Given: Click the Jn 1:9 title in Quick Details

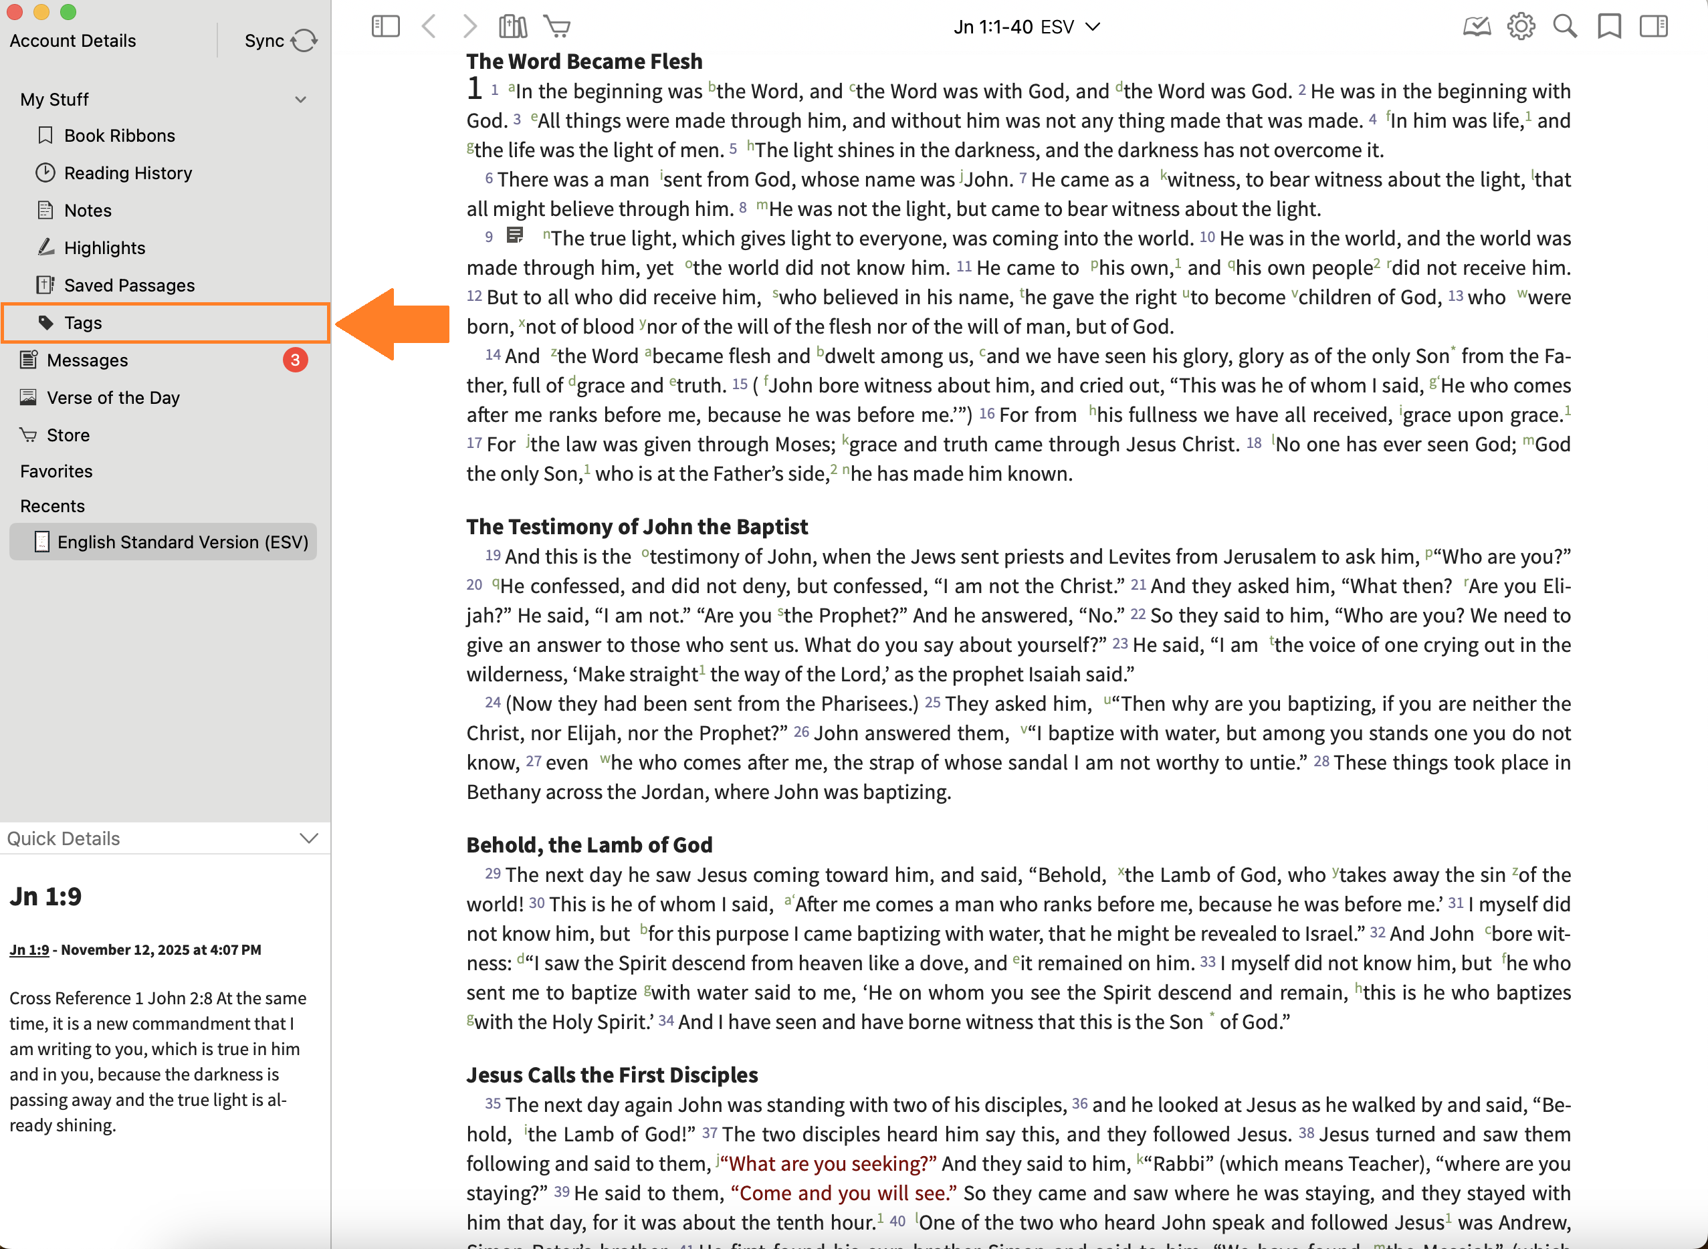Looking at the screenshot, I should tap(45, 897).
